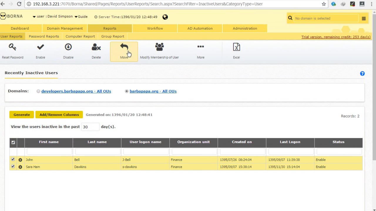Click the inactive days input field
This screenshot has width=376, height=211.
click(x=90, y=127)
